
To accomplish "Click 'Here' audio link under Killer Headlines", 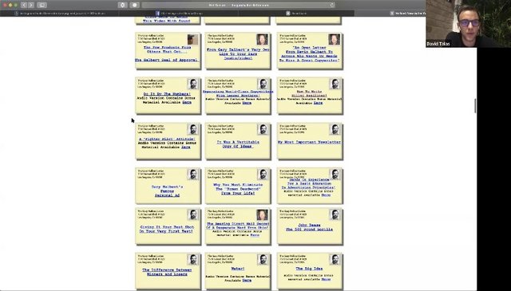I will [318, 103].
